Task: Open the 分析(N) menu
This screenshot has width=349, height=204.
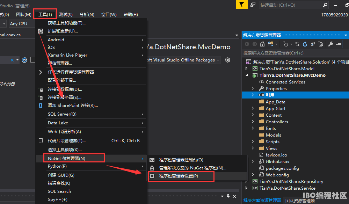Action: [87, 14]
